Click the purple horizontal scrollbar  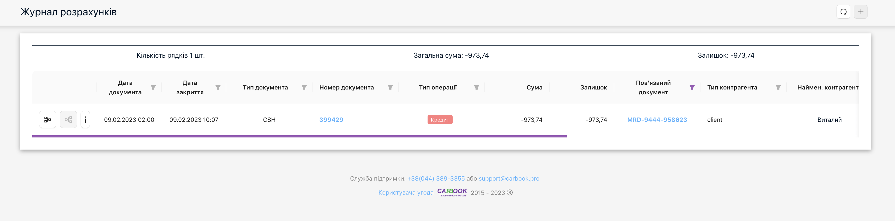point(299,136)
